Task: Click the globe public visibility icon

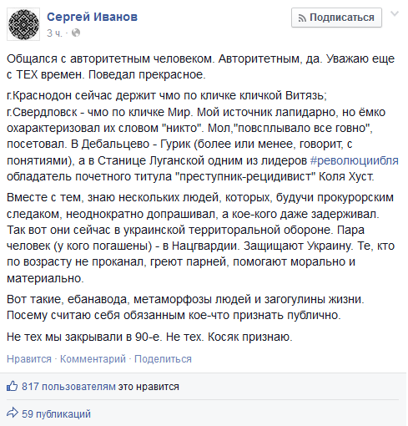Action: 76,33
